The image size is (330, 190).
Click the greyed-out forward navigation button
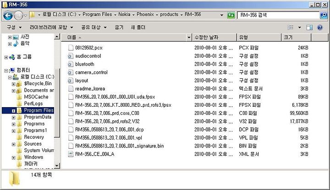tap(18, 16)
